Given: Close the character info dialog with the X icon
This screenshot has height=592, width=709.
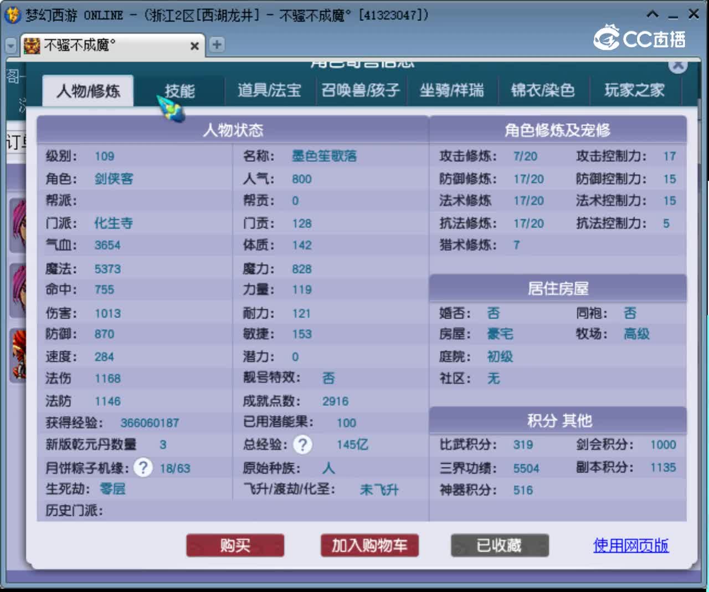Looking at the screenshot, I should 678,65.
